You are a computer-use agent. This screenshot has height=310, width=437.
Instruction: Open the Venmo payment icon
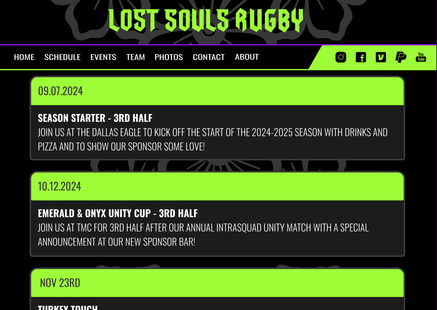(381, 57)
